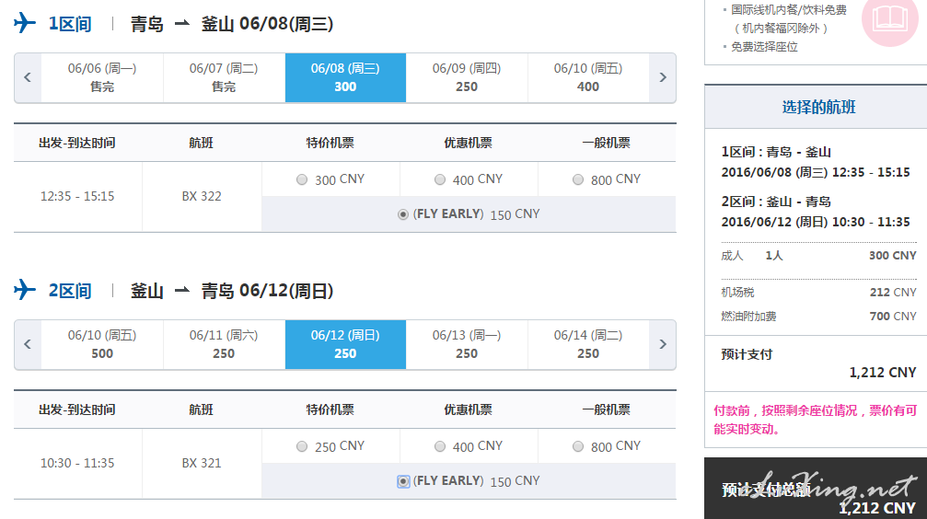Show earlier dates for 青岛 to 釜山 segment
927x519 pixels.
pos(28,77)
